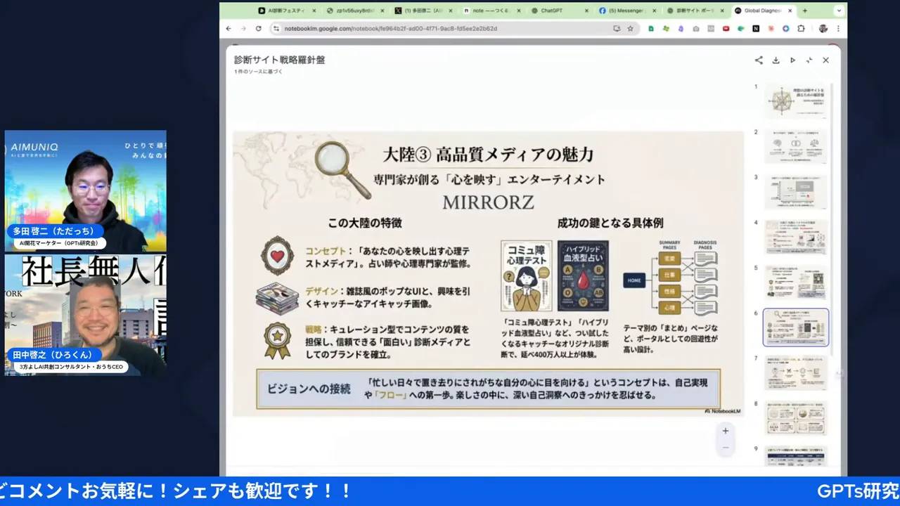Open share options for the notebook slides
Image resolution: width=900 pixels, height=506 pixels.
click(x=758, y=60)
